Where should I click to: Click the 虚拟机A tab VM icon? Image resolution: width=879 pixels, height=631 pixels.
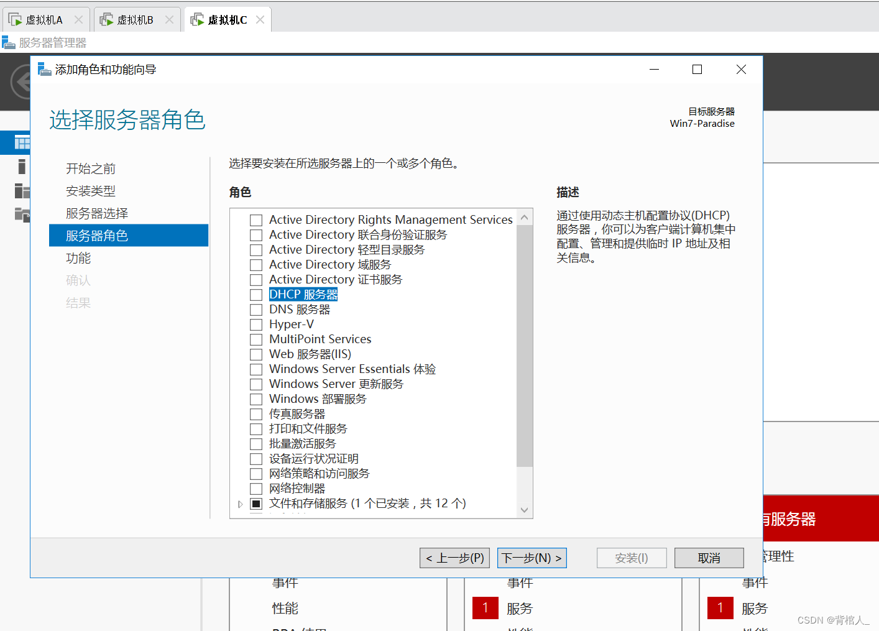(16, 20)
